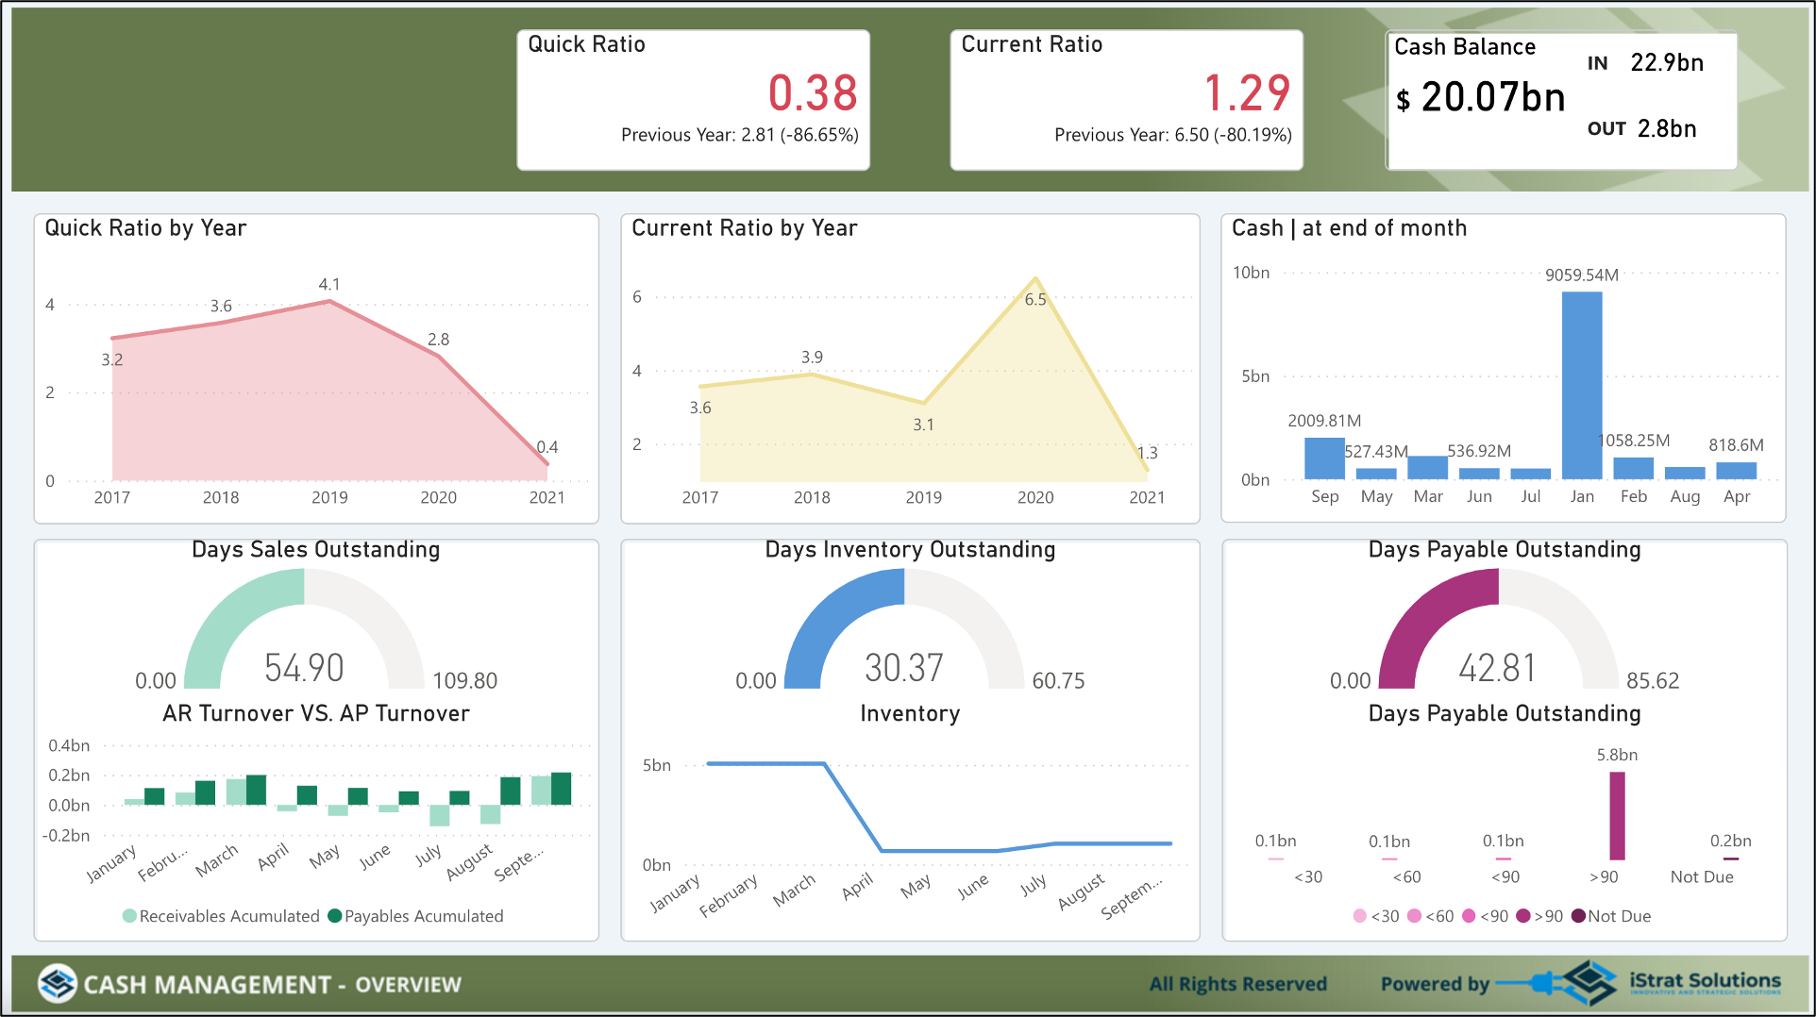This screenshot has height=1017, width=1816.
Task: Click the <60 legend swatch
Action: 1414,916
